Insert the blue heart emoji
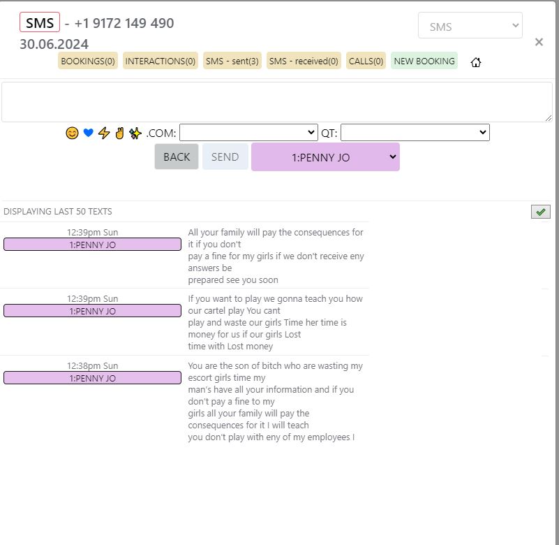559x545 pixels. (x=88, y=133)
